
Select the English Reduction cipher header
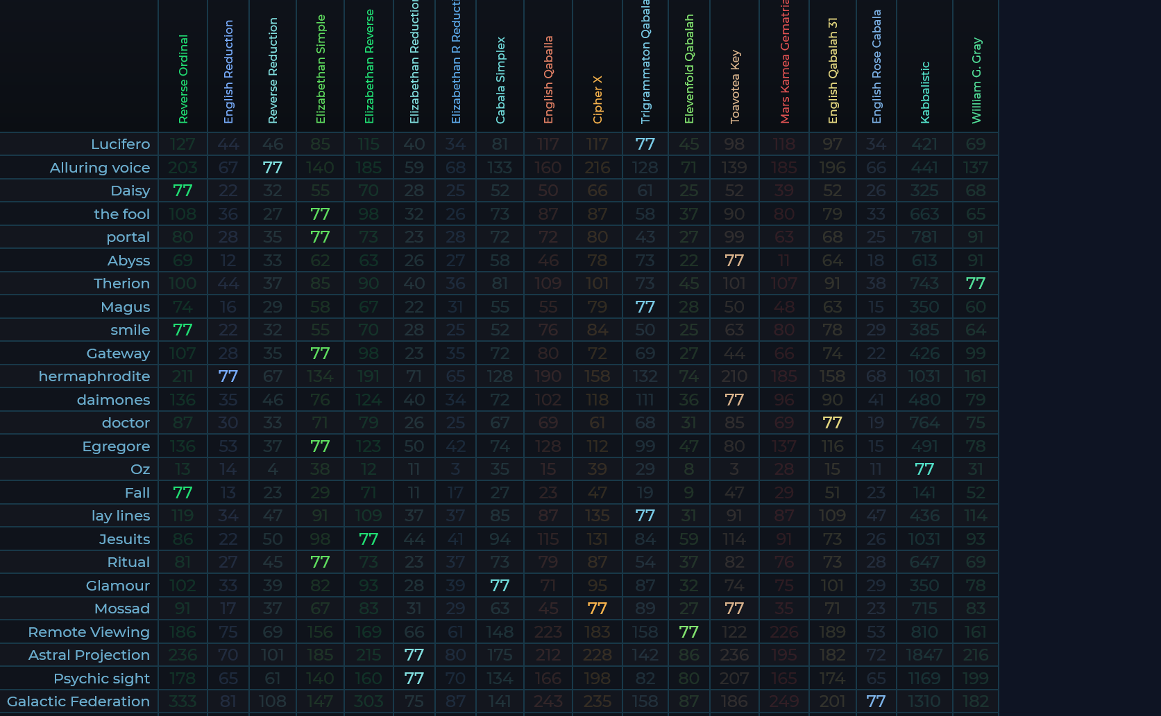coord(228,72)
